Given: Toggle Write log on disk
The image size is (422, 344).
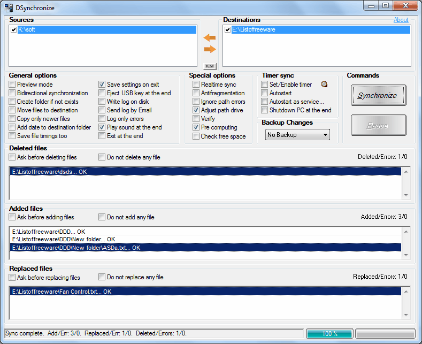Looking at the screenshot, I should coord(102,102).
